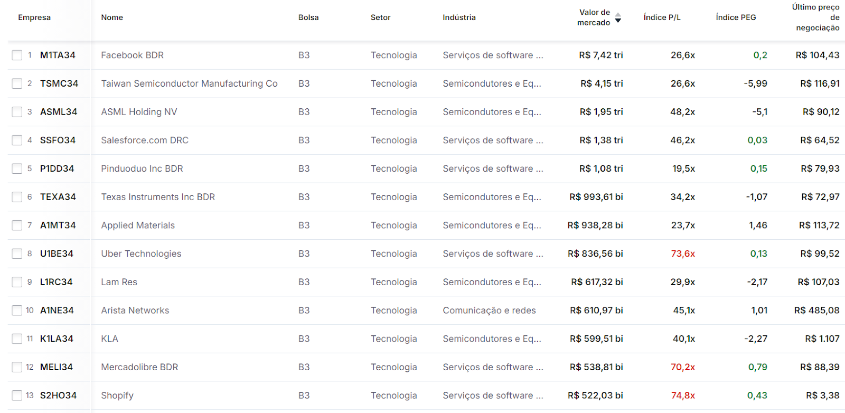Image resolution: width=845 pixels, height=413 pixels.
Task: Open the SSFO34 ticker link
Action: coord(58,140)
